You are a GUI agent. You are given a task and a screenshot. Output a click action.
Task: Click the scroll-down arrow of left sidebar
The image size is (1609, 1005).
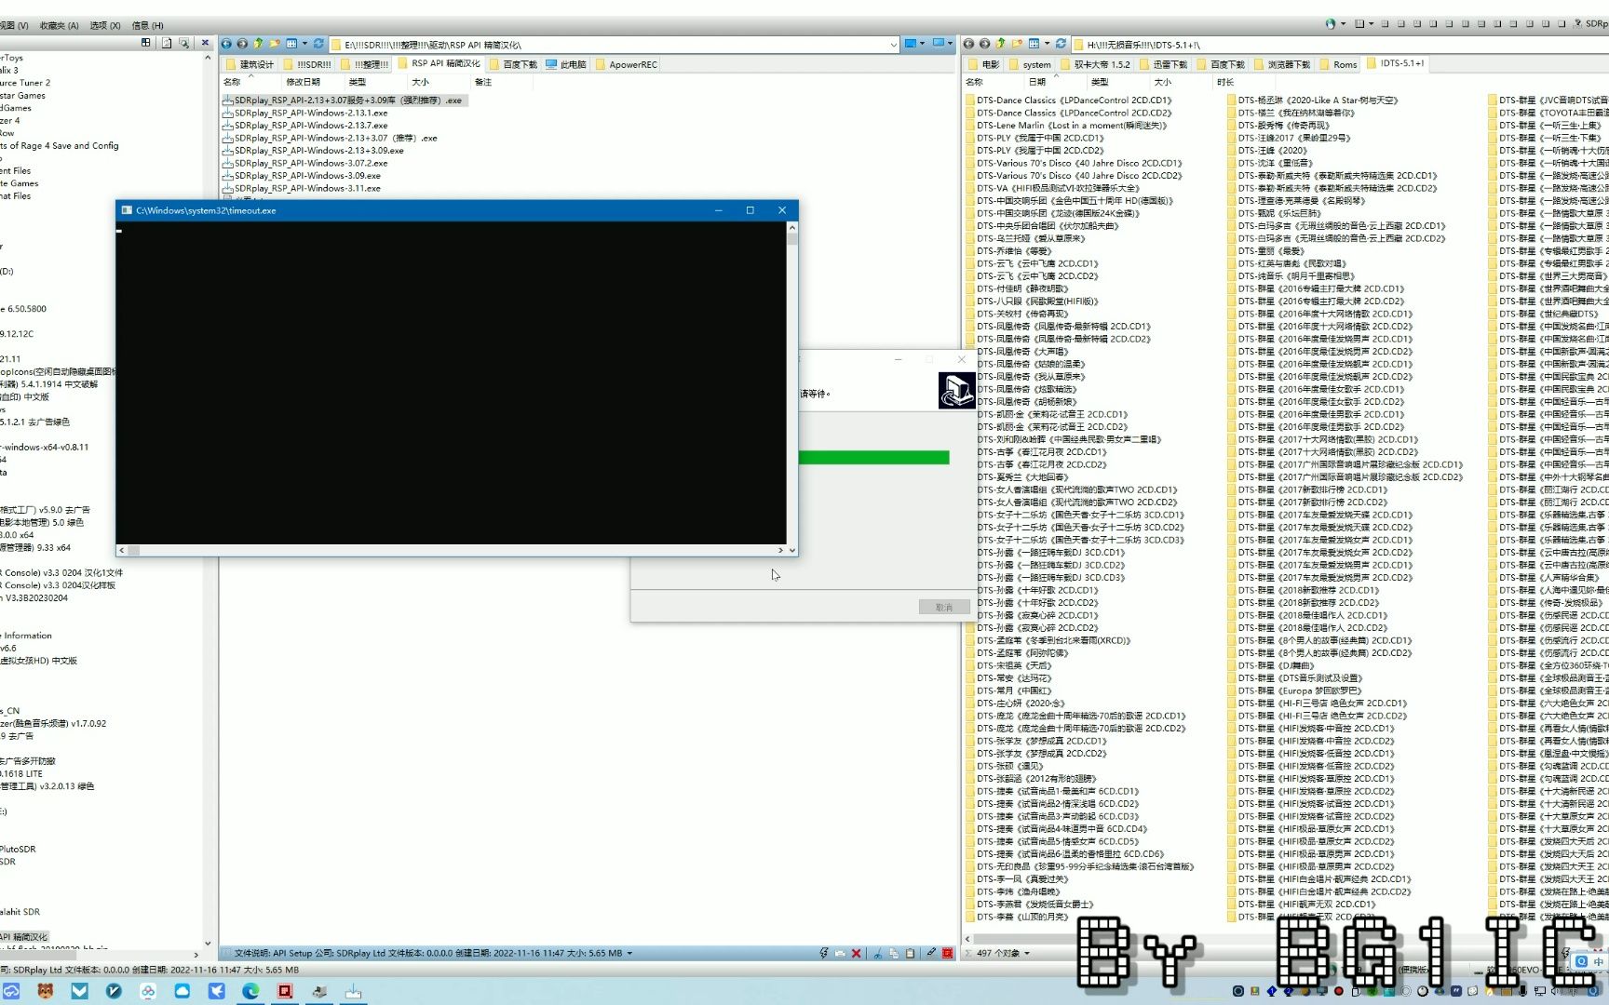[206, 943]
